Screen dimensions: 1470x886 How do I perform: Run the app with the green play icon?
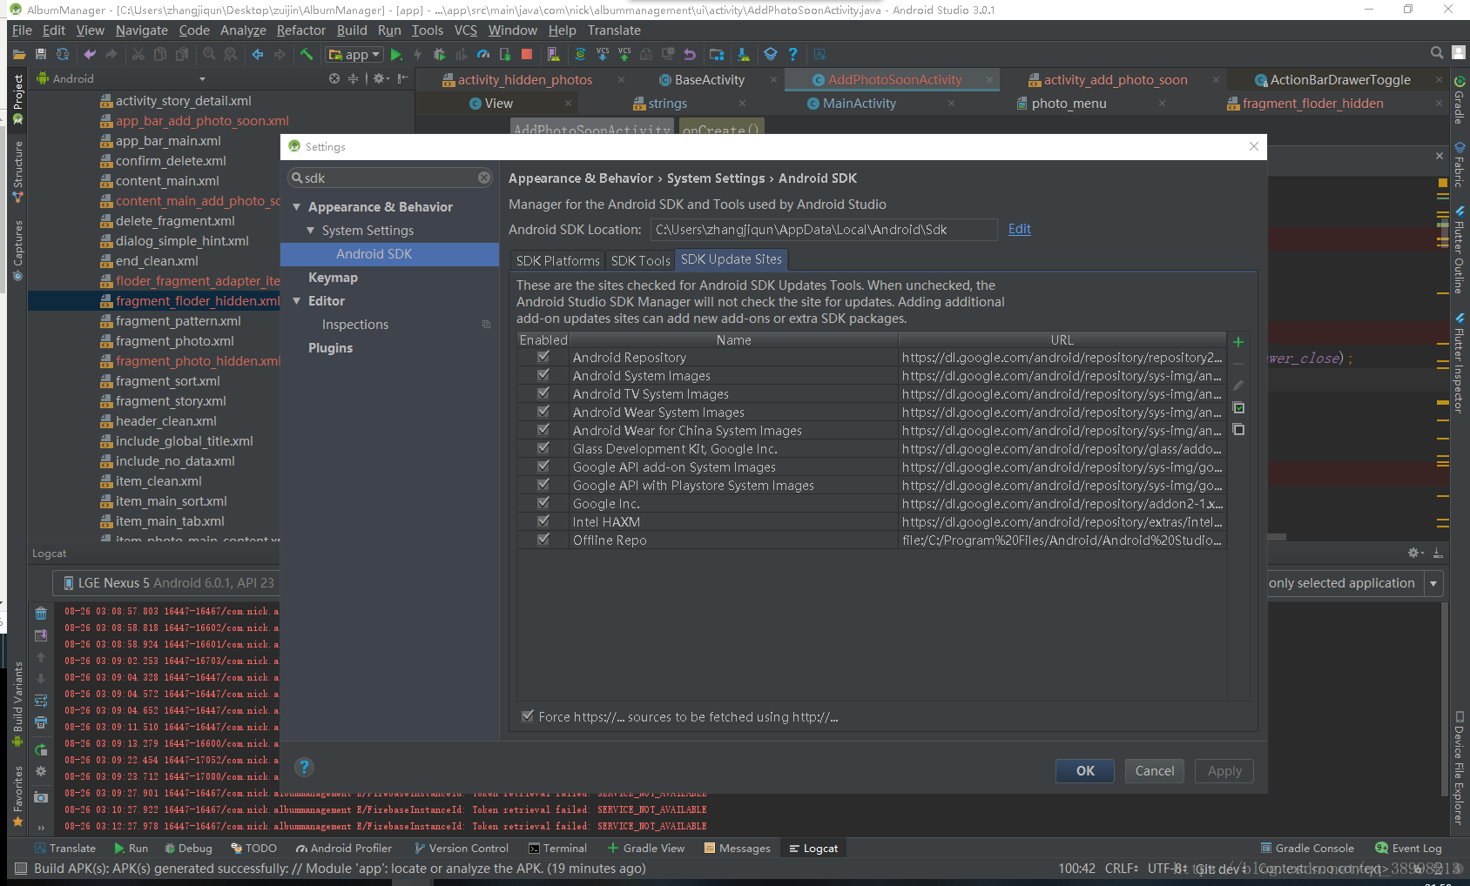[396, 54]
